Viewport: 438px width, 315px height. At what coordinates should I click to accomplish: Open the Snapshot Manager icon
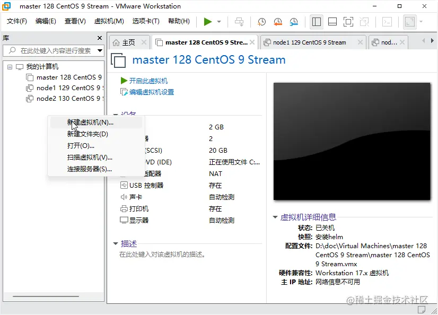(x=294, y=22)
